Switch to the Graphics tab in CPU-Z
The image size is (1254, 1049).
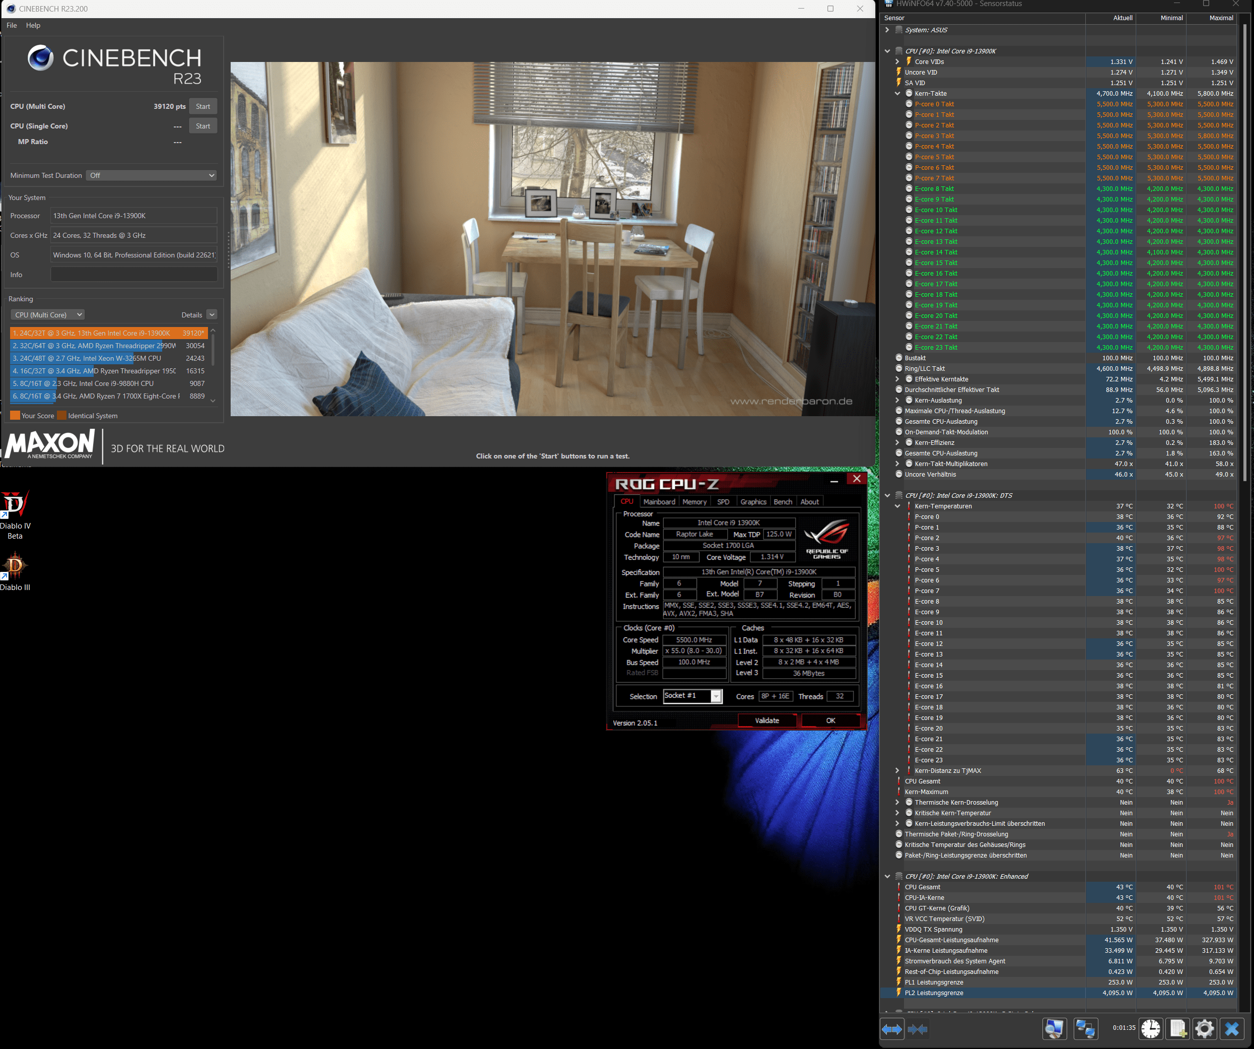pos(753,502)
